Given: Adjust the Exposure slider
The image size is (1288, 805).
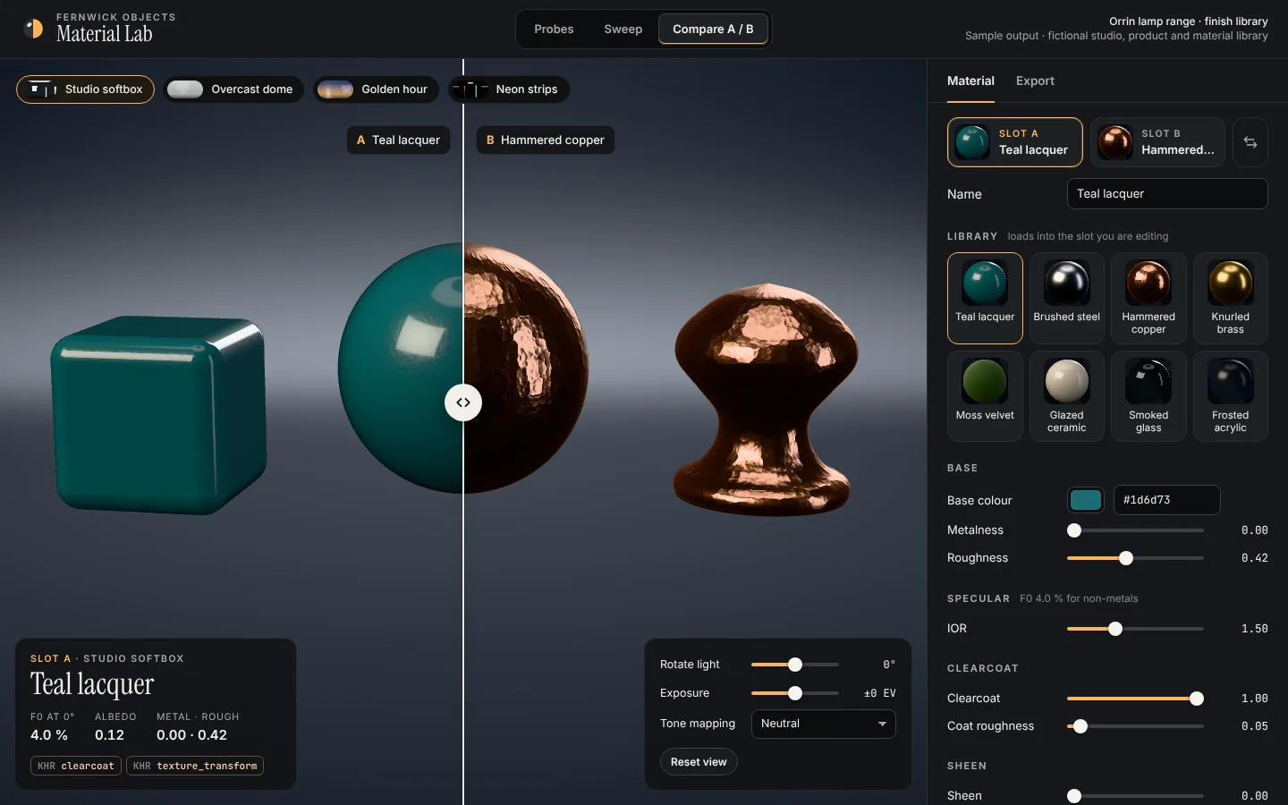Looking at the screenshot, I should tap(795, 693).
